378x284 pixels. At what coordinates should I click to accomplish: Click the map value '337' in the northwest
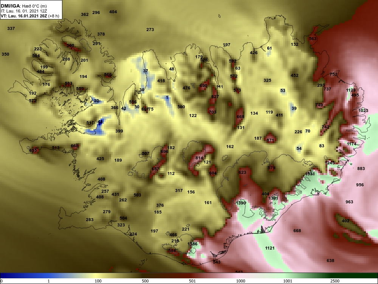(11, 28)
